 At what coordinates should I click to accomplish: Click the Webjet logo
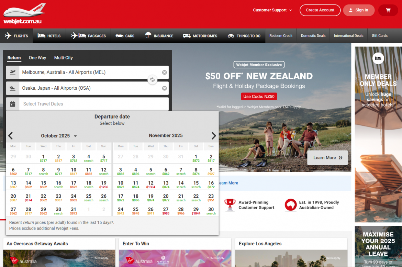(x=24, y=14)
